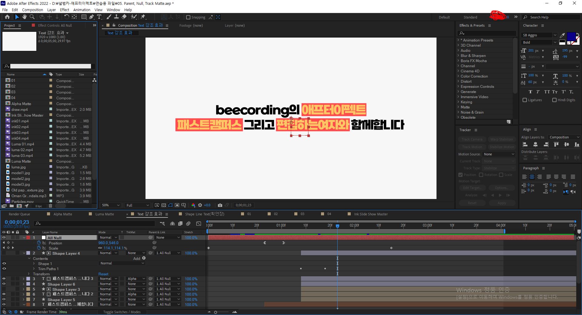
Task: Expand the Color Correction effects category
Action: [458, 76]
